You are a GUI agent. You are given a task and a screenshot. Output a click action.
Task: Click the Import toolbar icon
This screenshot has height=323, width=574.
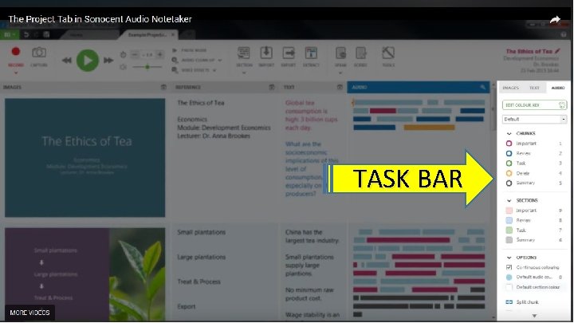[266, 53]
